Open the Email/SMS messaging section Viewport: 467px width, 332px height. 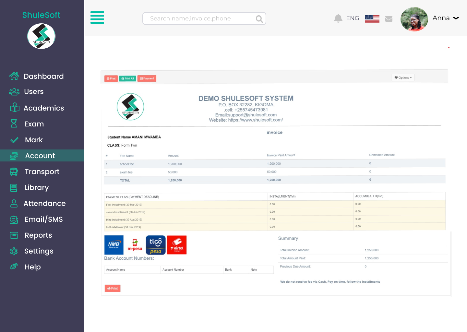pyautogui.click(x=44, y=219)
